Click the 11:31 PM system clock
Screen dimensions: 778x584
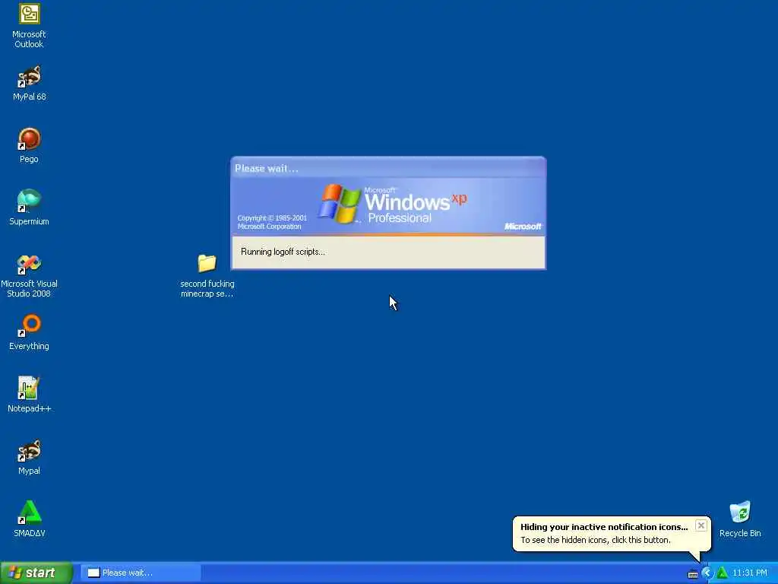click(x=750, y=573)
